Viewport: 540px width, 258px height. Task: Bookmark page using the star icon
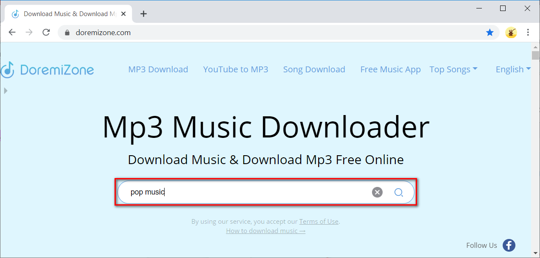[490, 33]
